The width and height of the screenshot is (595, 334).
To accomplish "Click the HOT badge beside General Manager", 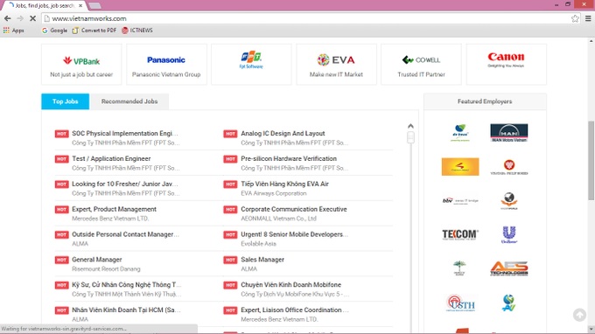I will tap(61, 260).
